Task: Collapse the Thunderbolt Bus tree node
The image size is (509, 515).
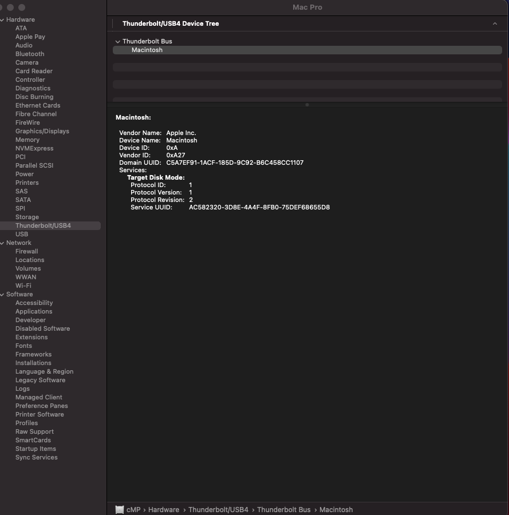Action: (x=117, y=42)
